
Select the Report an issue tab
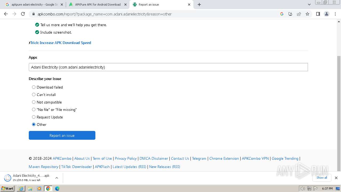(x=161, y=5)
